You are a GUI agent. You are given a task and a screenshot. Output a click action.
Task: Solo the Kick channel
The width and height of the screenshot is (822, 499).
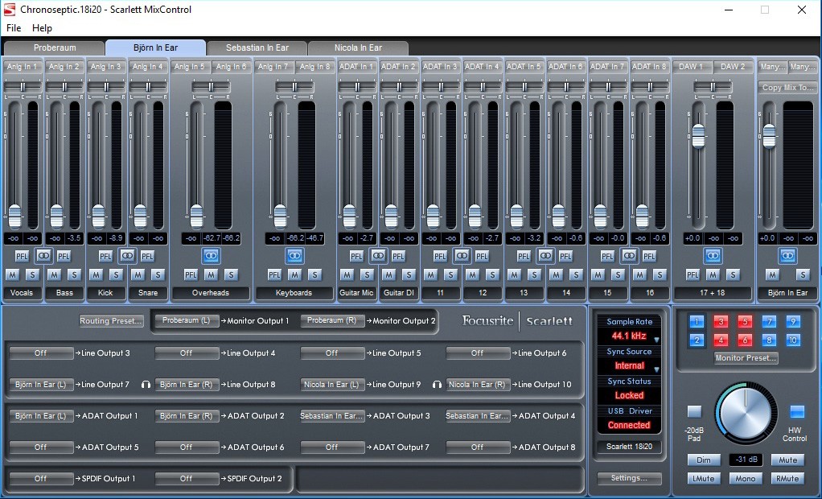(x=116, y=274)
